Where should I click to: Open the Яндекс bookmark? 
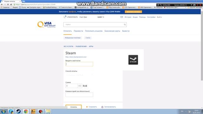coord(14,8)
